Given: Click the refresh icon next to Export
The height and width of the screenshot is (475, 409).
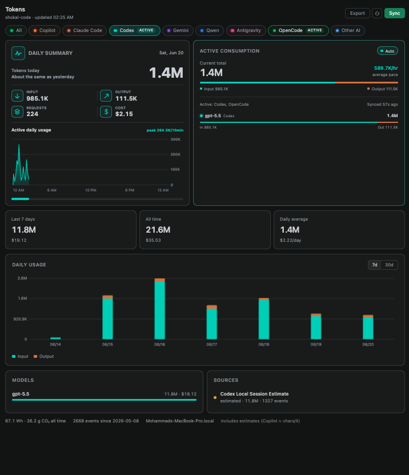Looking at the screenshot, I should pos(377,13).
